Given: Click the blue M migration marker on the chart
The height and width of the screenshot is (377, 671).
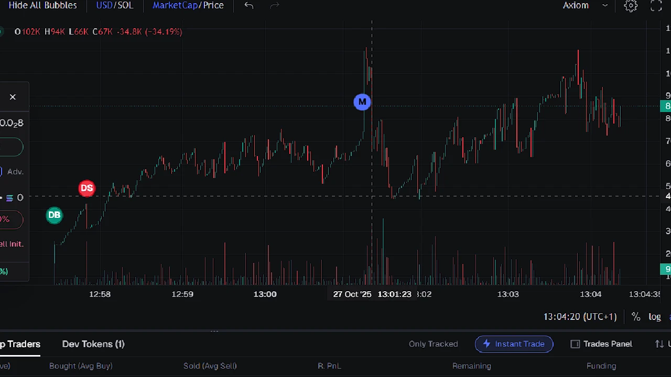Looking at the screenshot, I should [x=362, y=102].
